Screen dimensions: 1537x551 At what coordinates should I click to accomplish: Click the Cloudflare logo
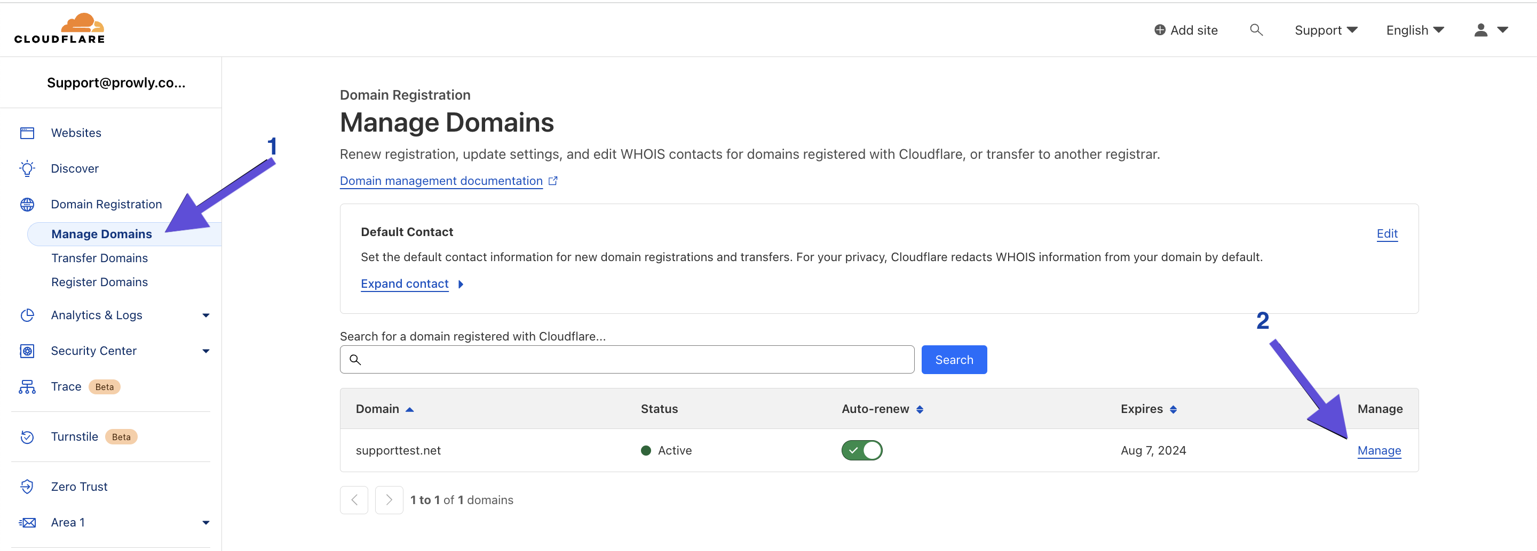coord(59,28)
